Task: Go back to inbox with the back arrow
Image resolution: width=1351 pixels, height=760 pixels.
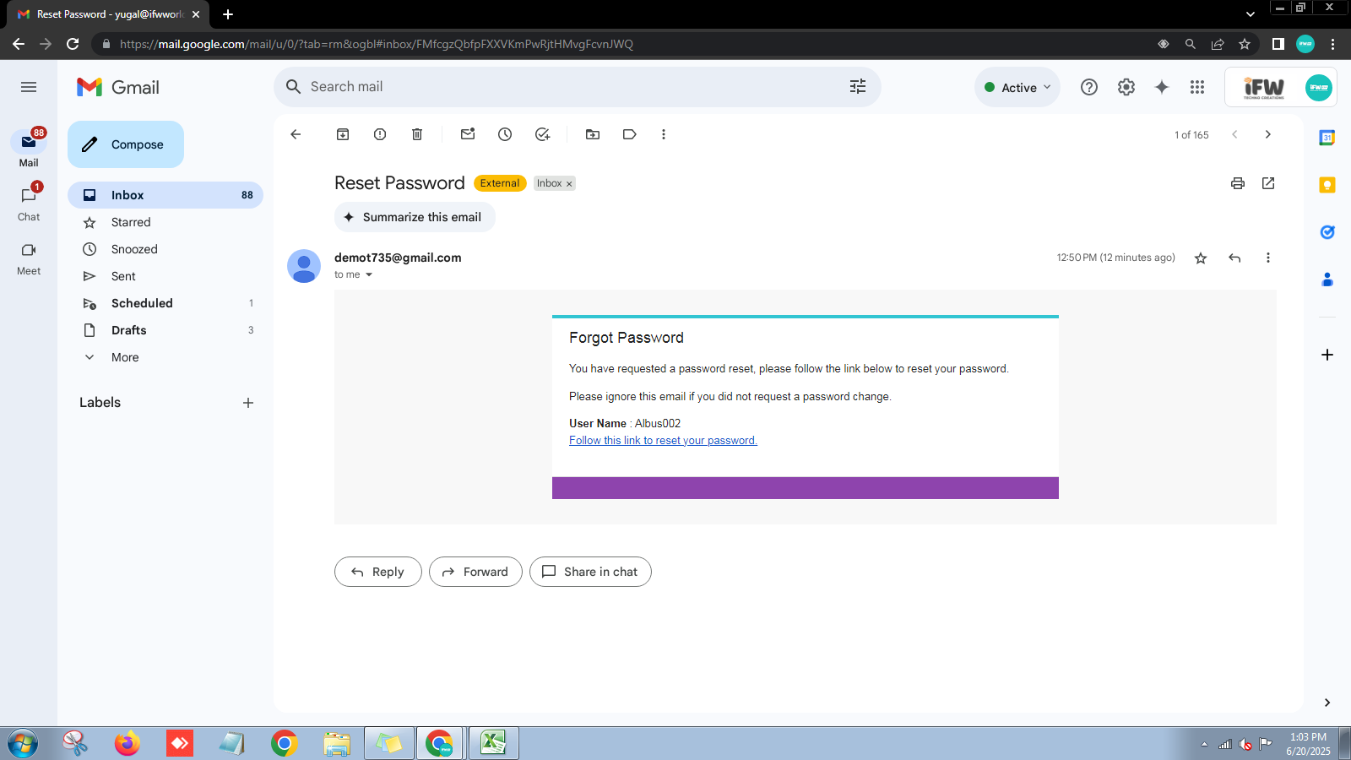Action: coord(296,134)
